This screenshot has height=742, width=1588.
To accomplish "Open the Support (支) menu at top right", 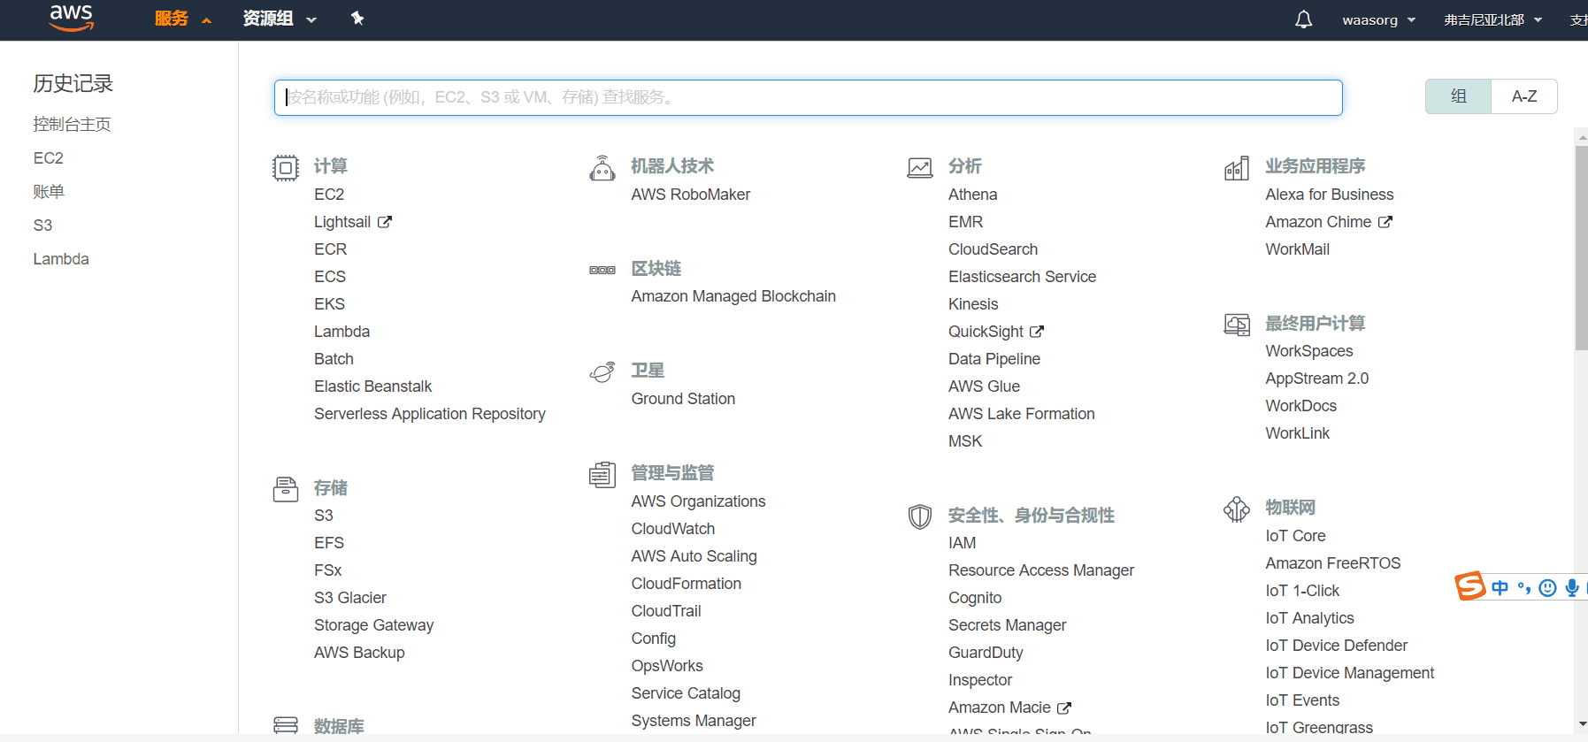I will tap(1578, 19).
